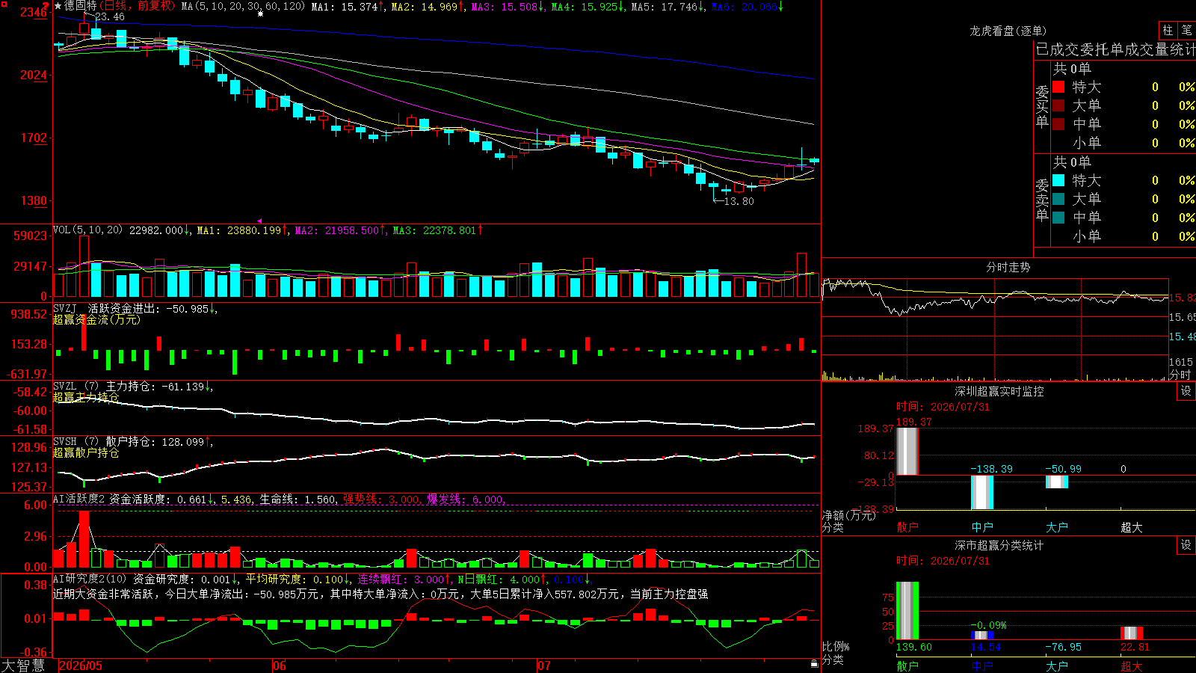Click the VOL(5,10,20) indicator label
This screenshot has height=673, width=1196.
pyautogui.click(x=87, y=230)
